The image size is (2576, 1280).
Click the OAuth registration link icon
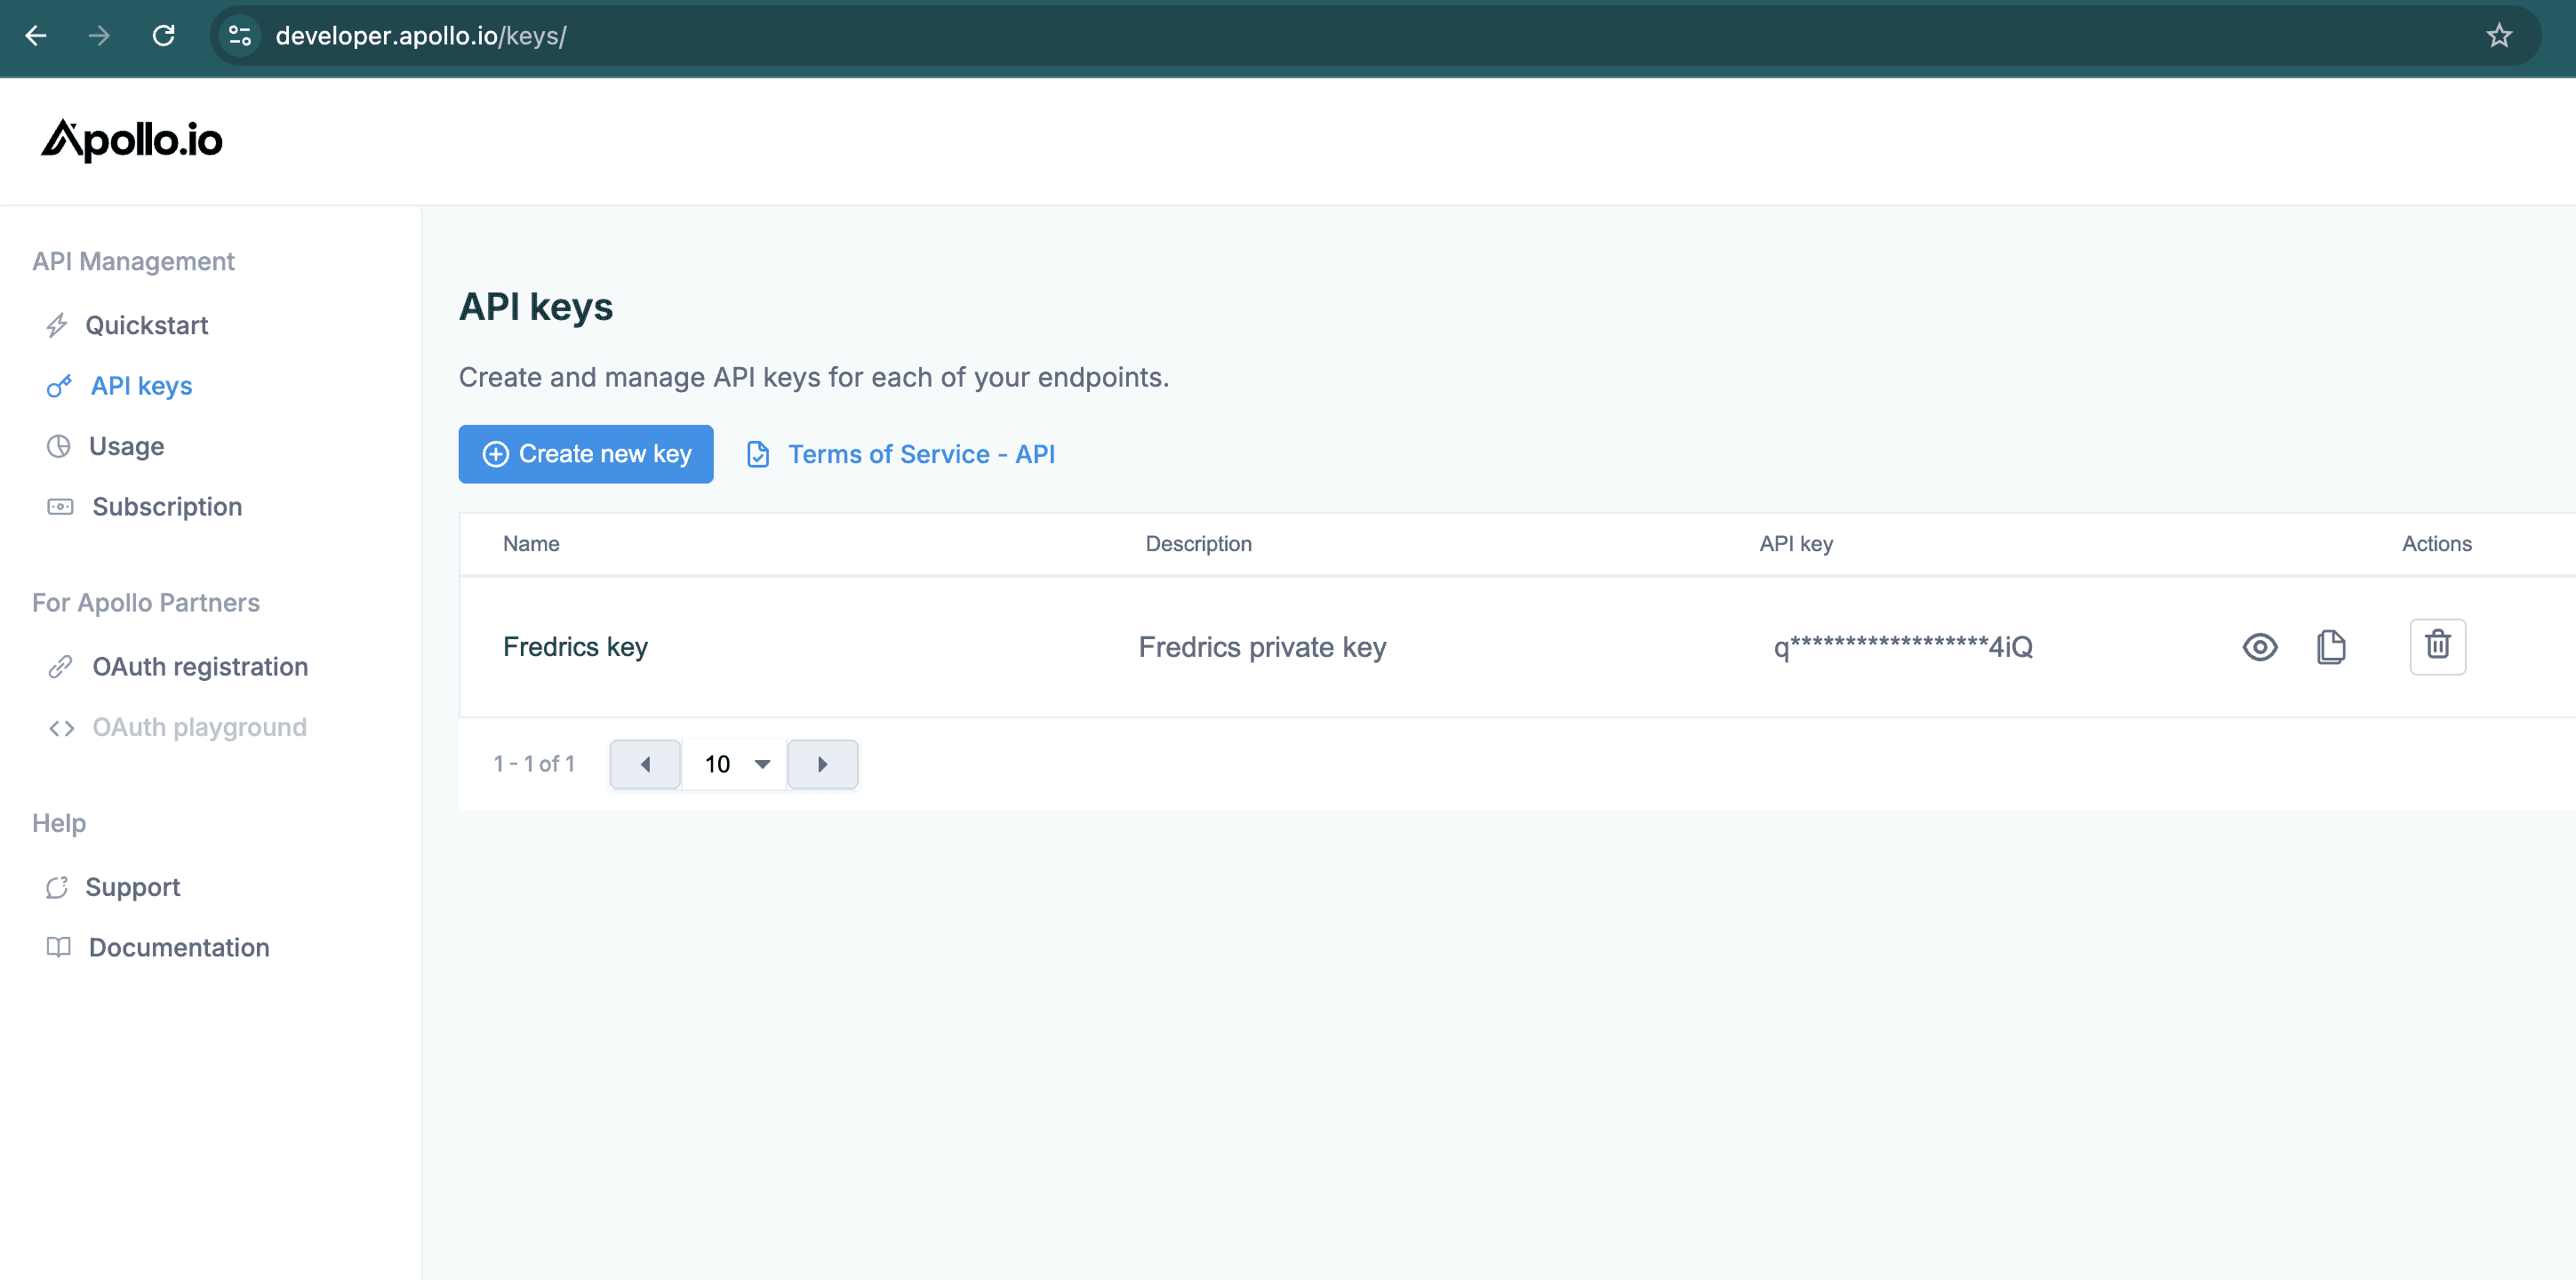61,667
